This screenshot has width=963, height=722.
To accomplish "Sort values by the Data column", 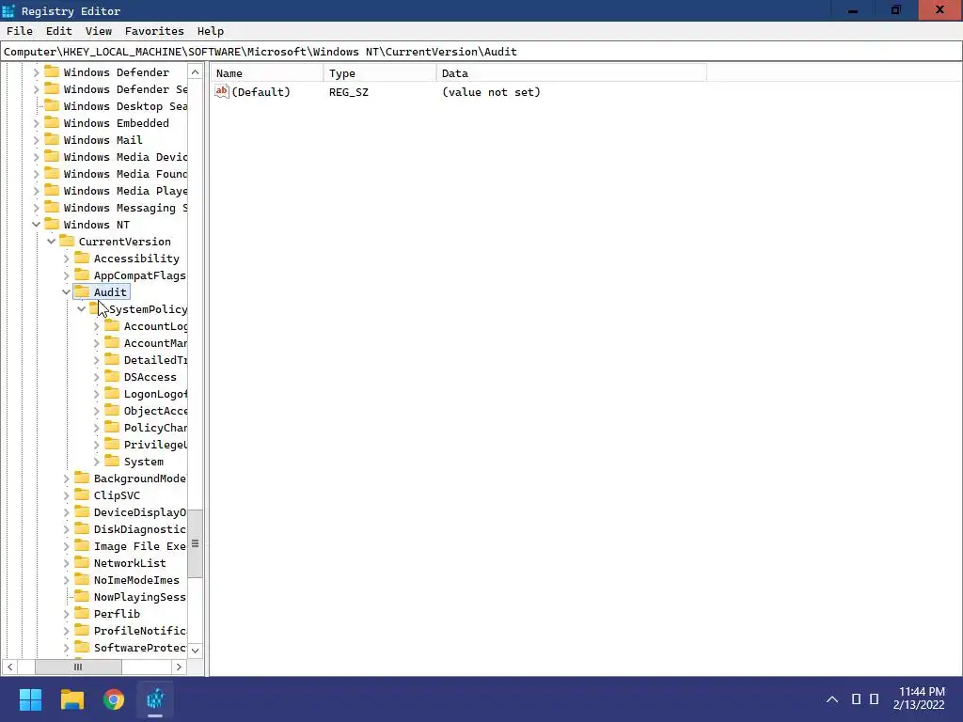I will tap(571, 73).
